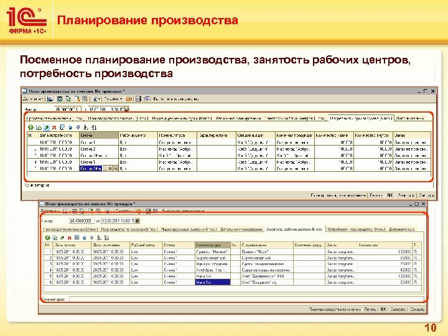Click the copy row icon in the lower window table toolbar

[x=55, y=238]
